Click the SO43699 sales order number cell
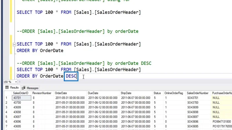 click(x=198, y=107)
